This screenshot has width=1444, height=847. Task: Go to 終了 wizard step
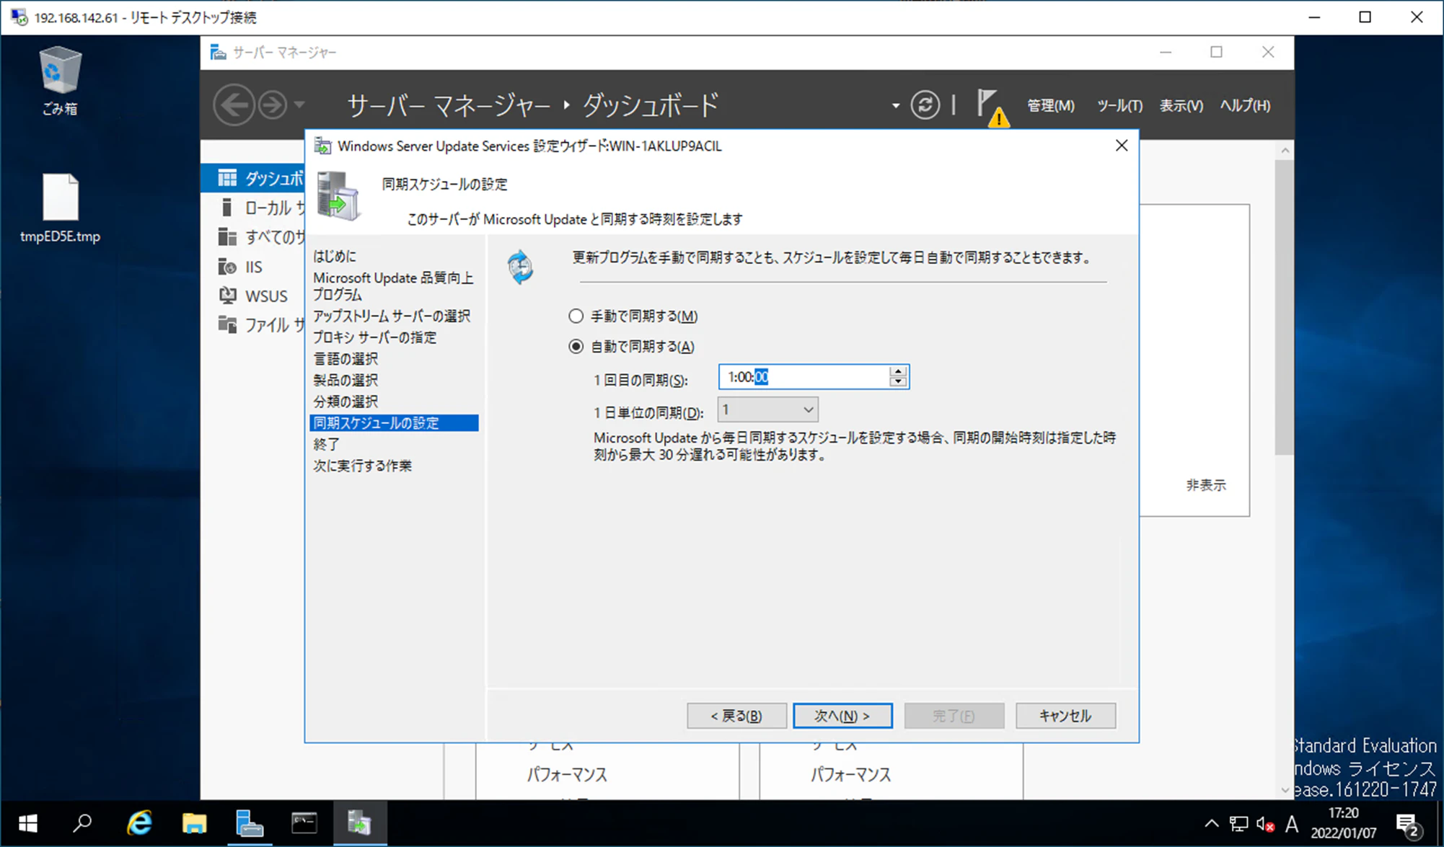[326, 444]
